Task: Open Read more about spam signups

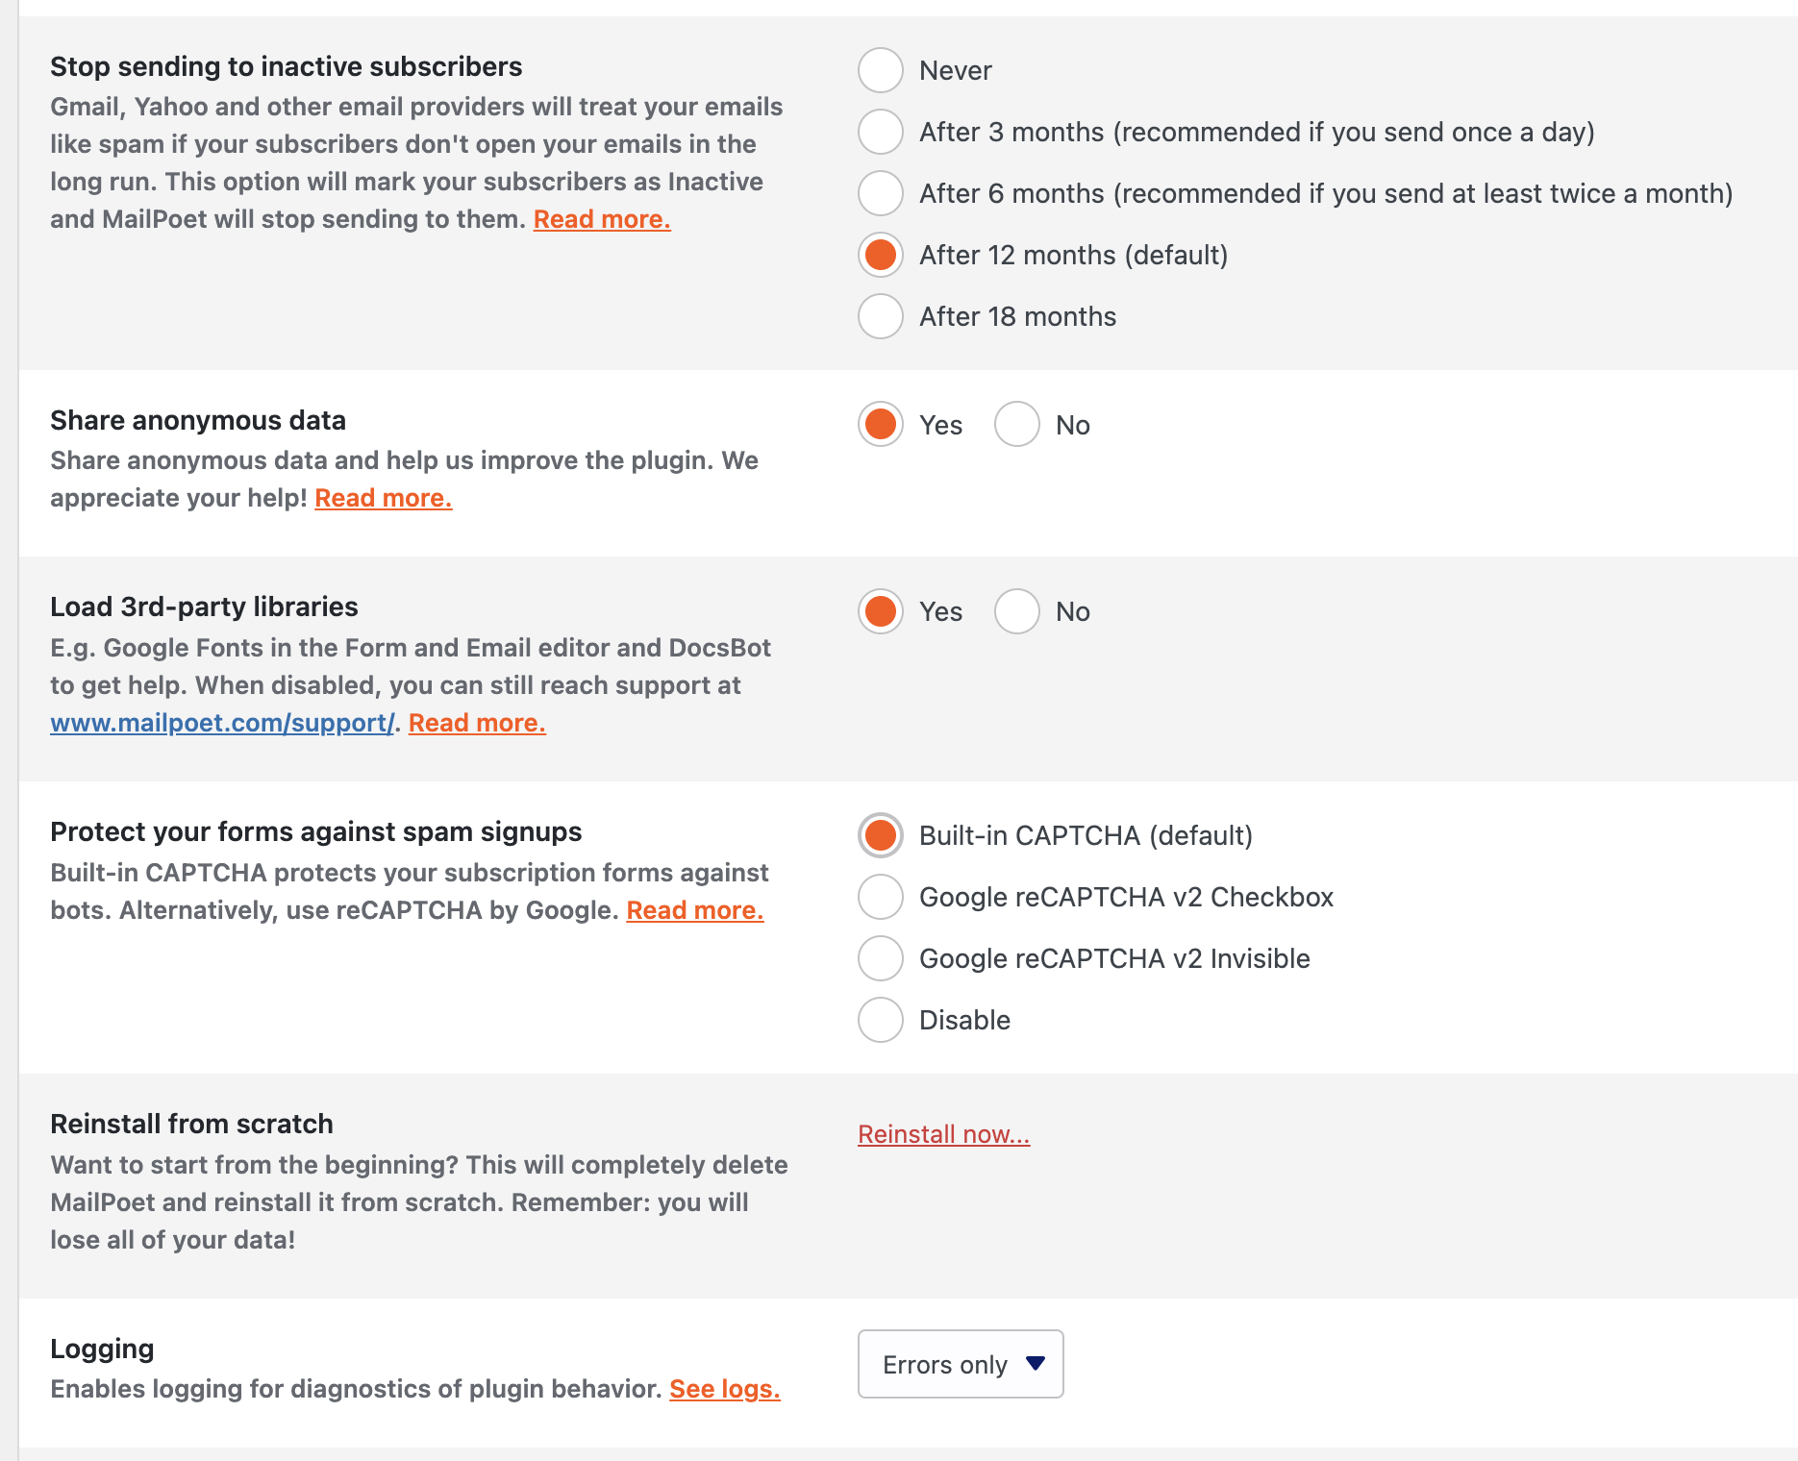Action: [694, 910]
